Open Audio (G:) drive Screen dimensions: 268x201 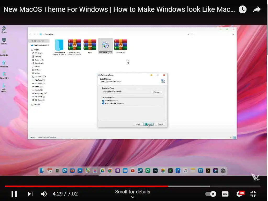pyautogui.click(x=38, y=90)
